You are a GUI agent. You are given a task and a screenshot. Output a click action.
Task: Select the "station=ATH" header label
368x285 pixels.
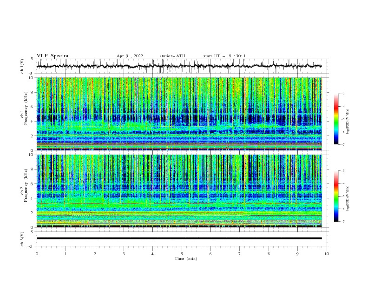click(172, 56)
